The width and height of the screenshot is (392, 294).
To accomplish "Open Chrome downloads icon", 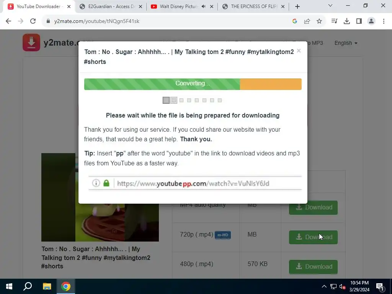I will [x=346, y=21].
